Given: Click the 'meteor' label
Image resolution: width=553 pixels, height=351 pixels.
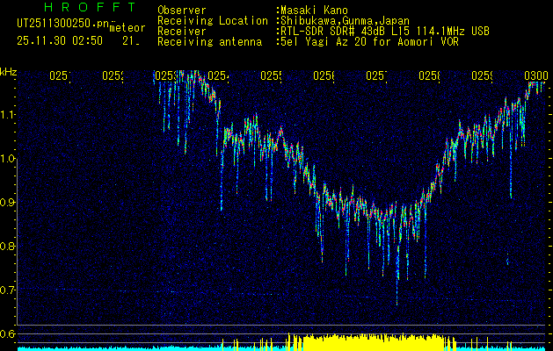Looking at the screenshot, I should tap(127, 28).
